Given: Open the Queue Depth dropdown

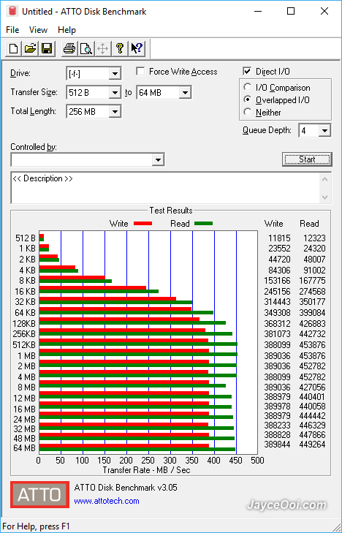Looking at the screenshot, I should [324, 131].
